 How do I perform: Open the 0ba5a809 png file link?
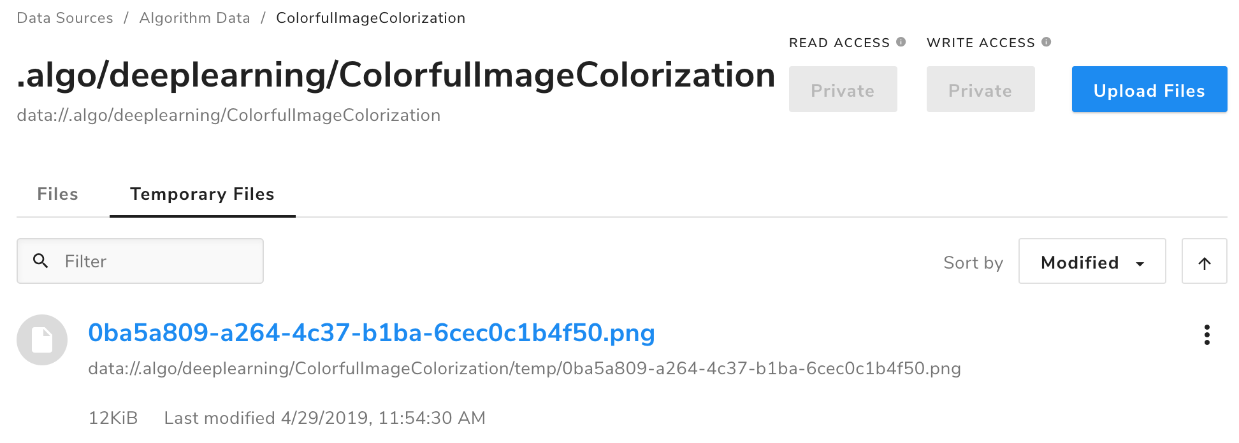372,333
